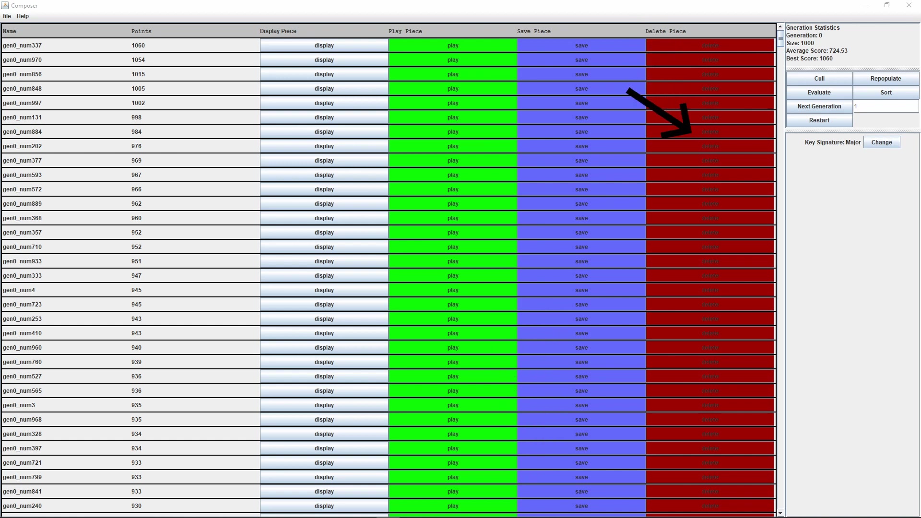Viewport: 921px width, 518px height.
Task: Display piece gen0_num760
Action: (324, 362)
